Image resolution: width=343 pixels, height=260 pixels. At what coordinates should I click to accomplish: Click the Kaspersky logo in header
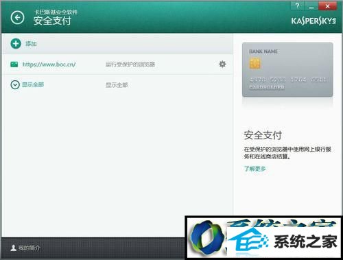[314, 21]
